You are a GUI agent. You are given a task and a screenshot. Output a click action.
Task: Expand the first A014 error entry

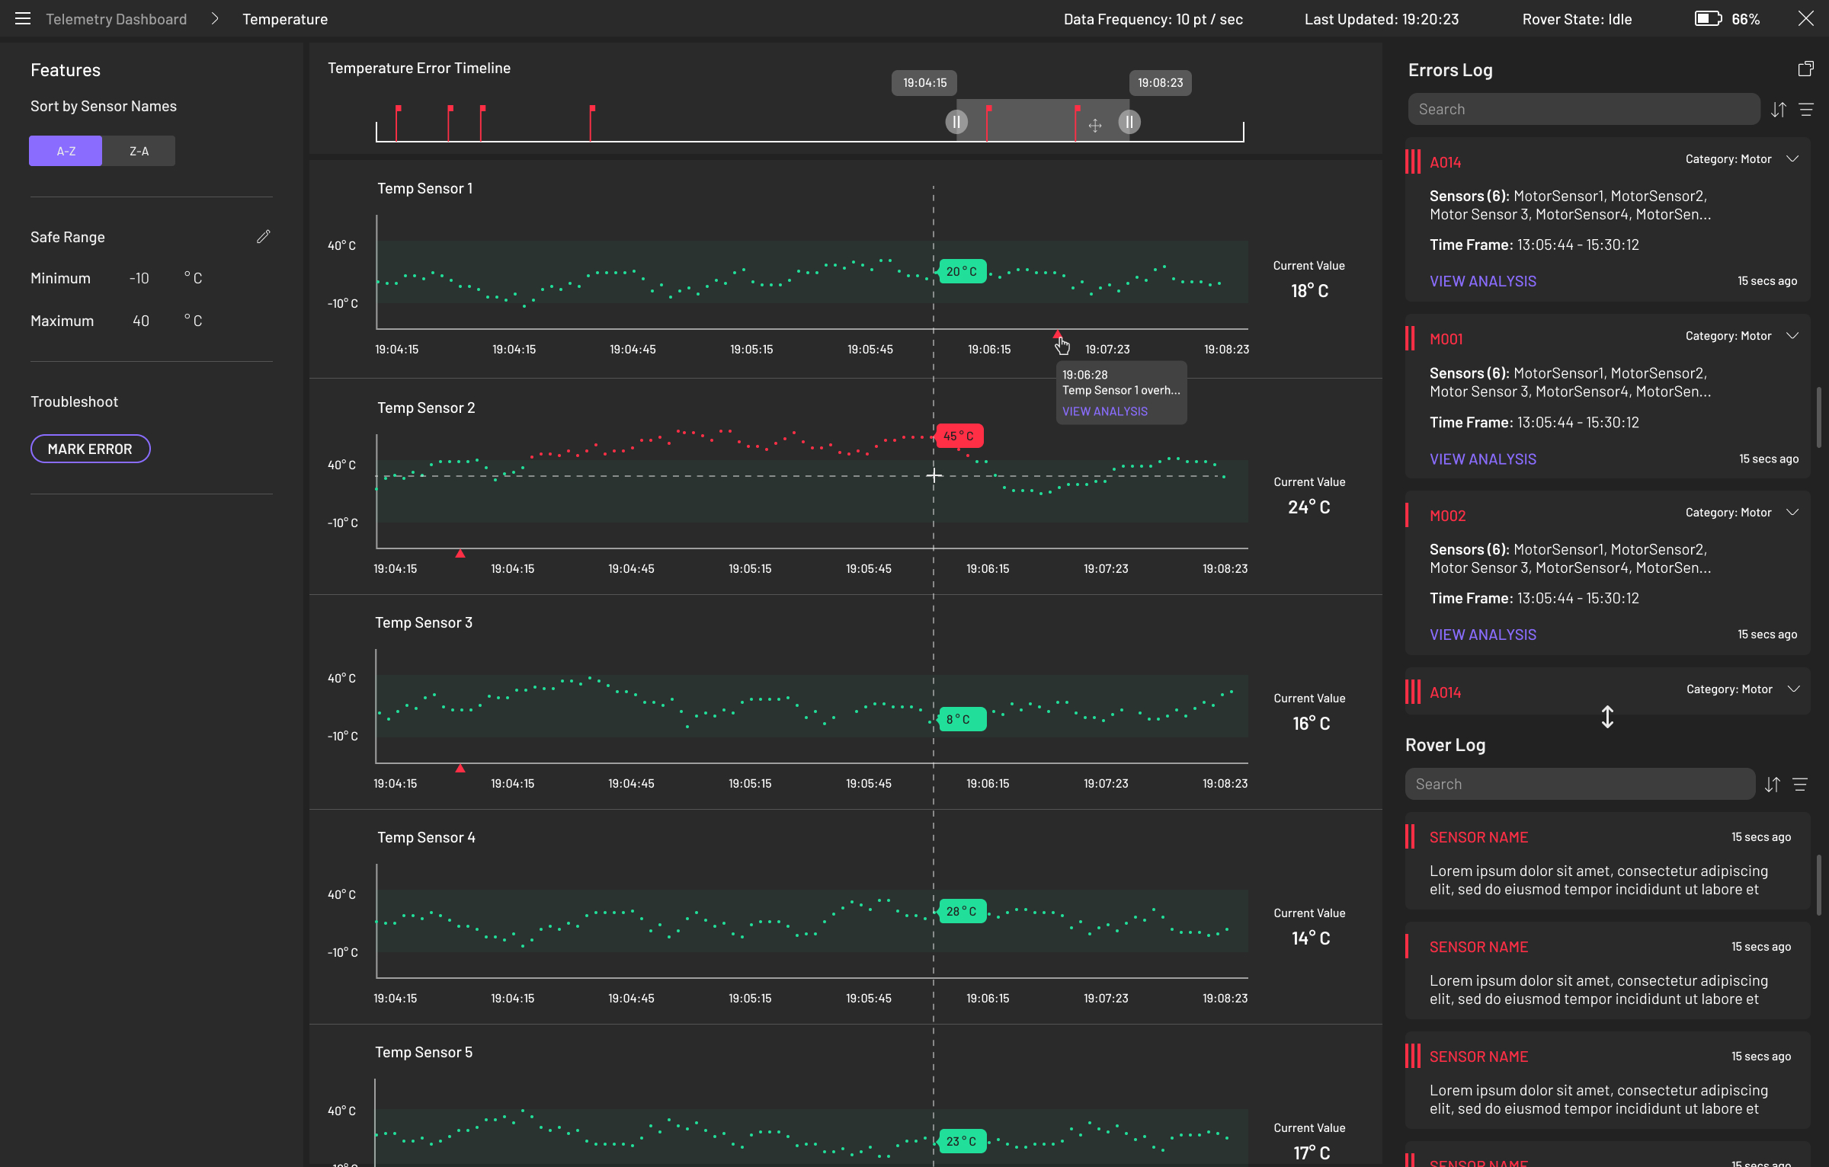1792,158
